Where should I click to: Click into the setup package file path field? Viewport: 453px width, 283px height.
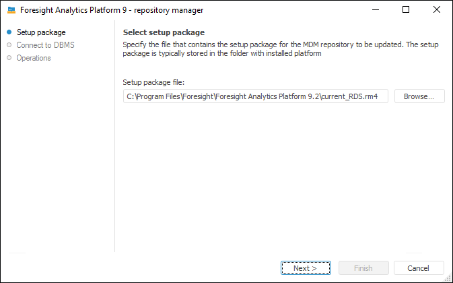point(256,96)
